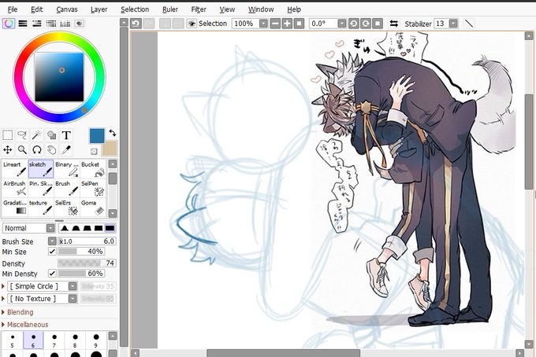This screenshot has width=536, height=357.
Task: Open the HSV slider panel icon
Action: 36,24
